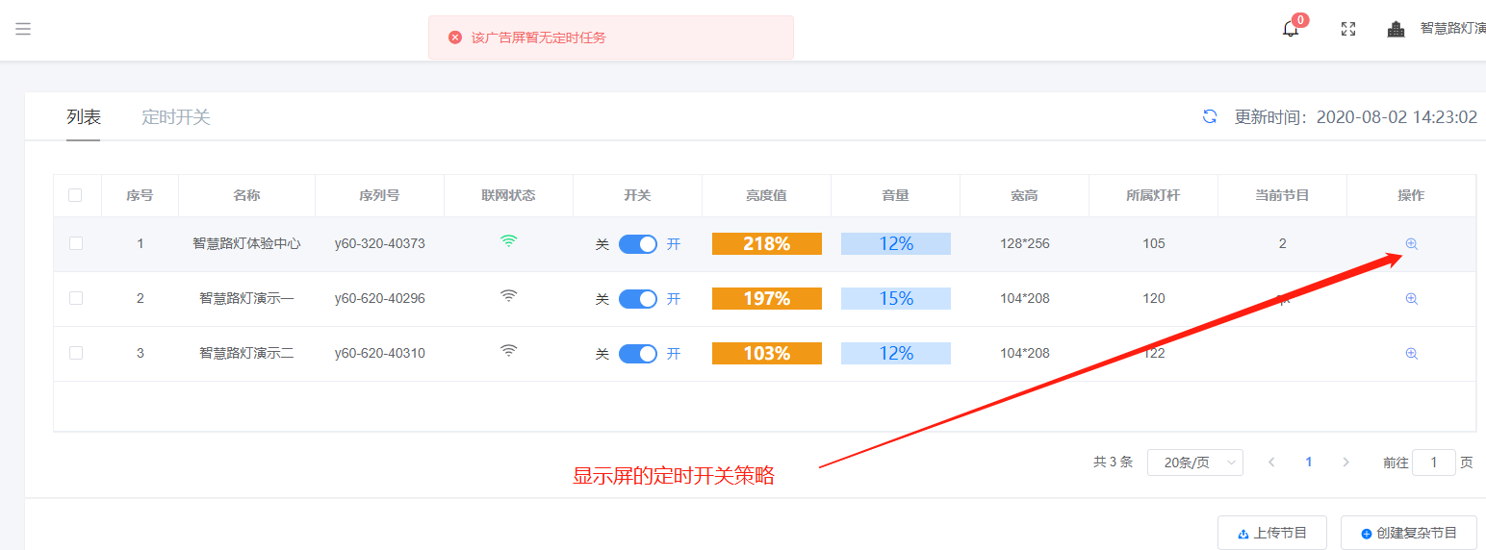1486x550 pixels.
Task: Click the hamburger menu icon
Action: click(23, 29)
